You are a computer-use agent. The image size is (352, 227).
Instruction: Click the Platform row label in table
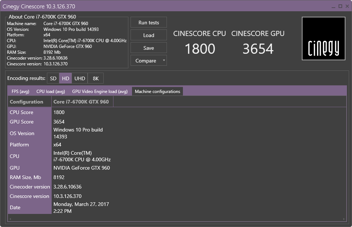[19, 145]
